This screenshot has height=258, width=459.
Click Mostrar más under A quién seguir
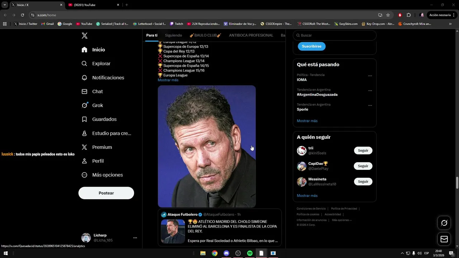[307, 196]
